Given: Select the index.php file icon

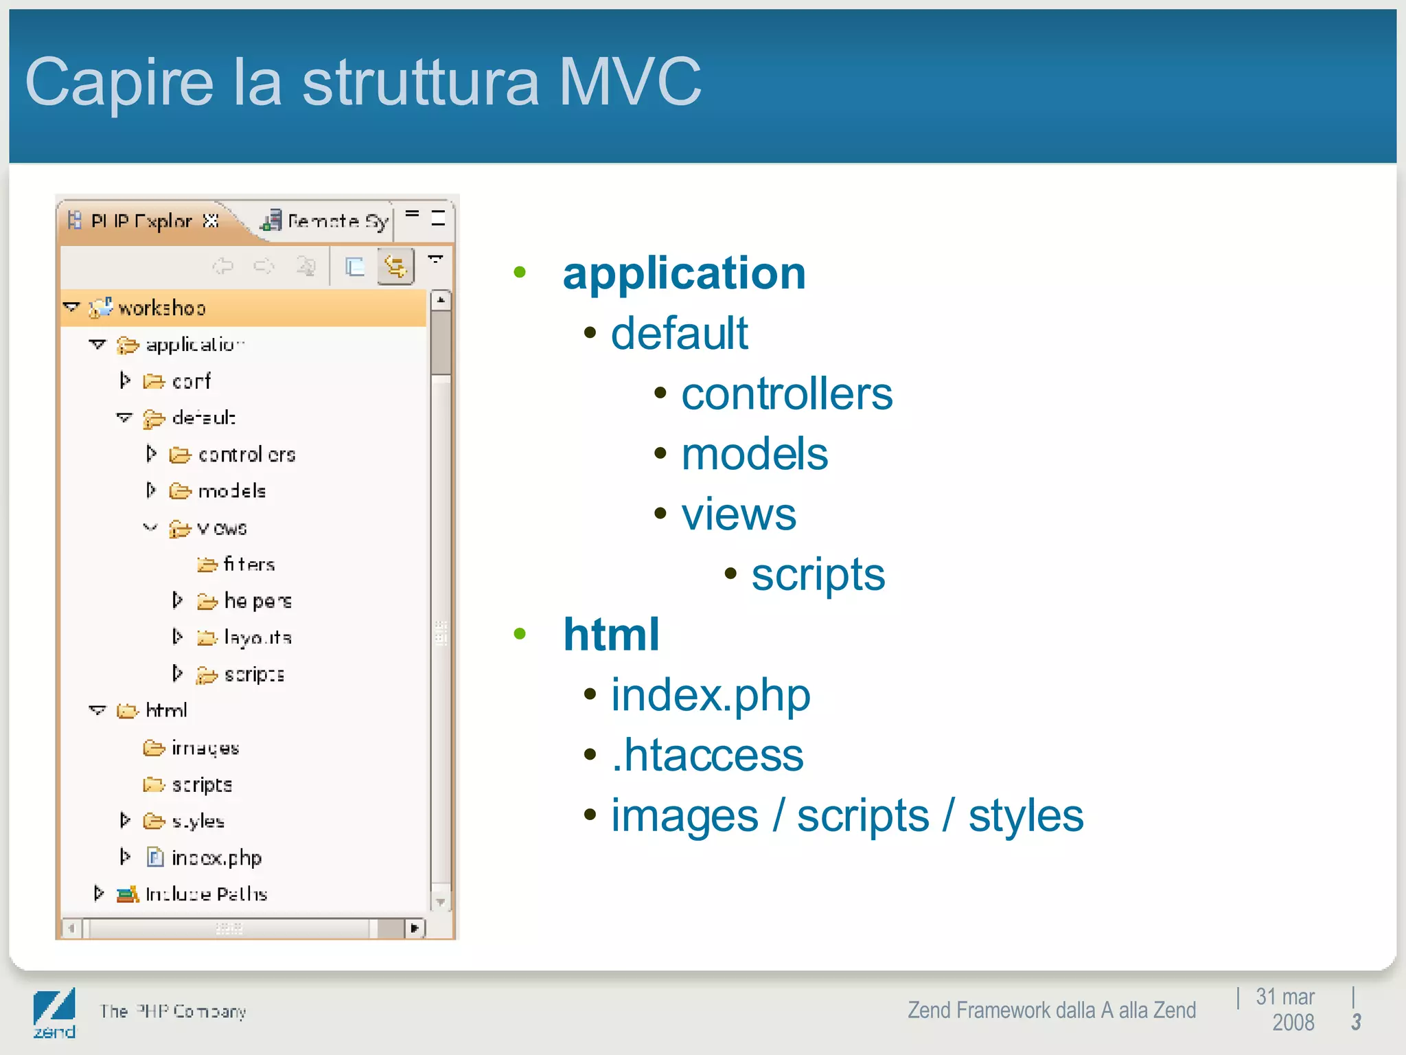Looking at the screenshot, I should point(155,857).
